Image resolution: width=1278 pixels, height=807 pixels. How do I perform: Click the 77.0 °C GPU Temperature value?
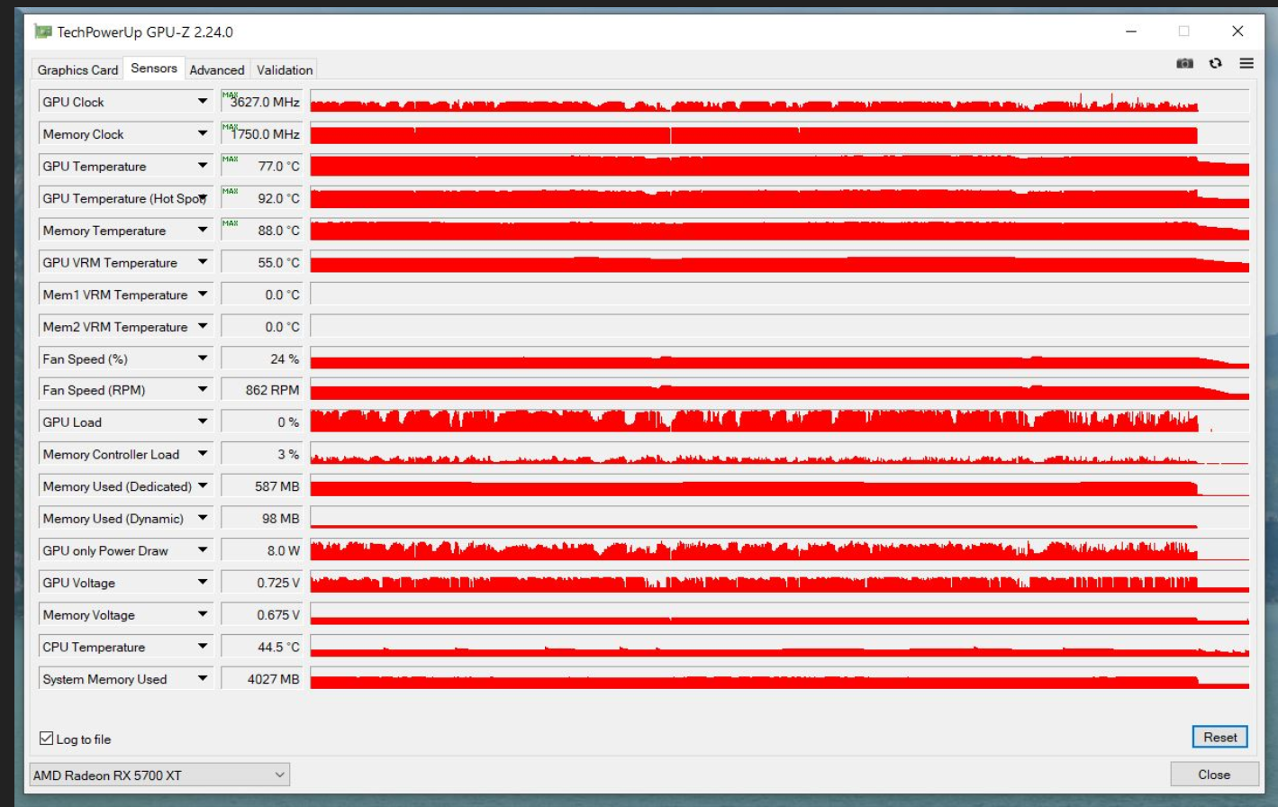click(x=262, y=166)
